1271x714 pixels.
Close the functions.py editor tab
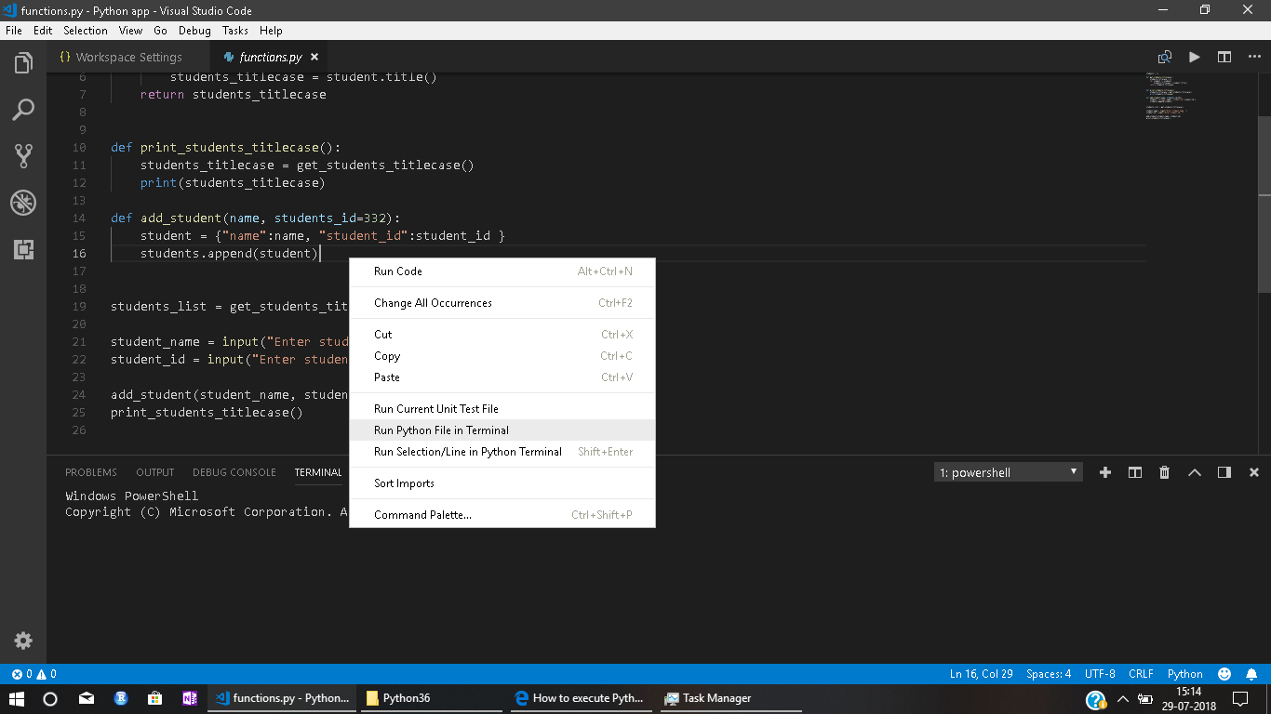coord(314,57)
